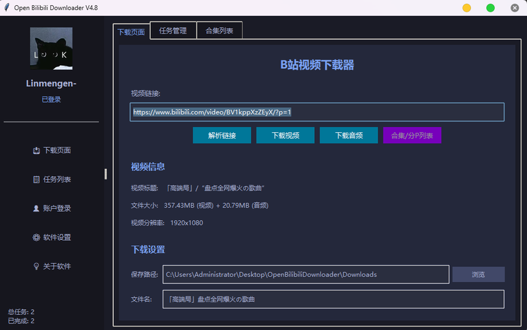
Task: Click the 保存路径 save path field
Action: click(x=306, y=274)
